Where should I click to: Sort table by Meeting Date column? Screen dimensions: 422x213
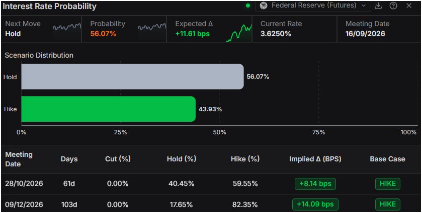click(x=19, y=159)
